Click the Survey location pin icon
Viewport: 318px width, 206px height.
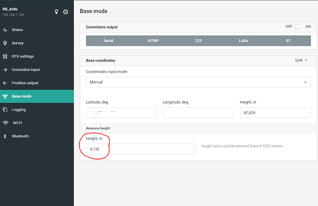click(5, 43)
